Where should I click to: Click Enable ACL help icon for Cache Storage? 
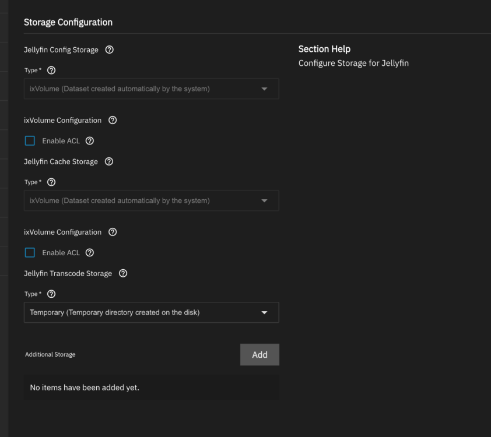90,253
